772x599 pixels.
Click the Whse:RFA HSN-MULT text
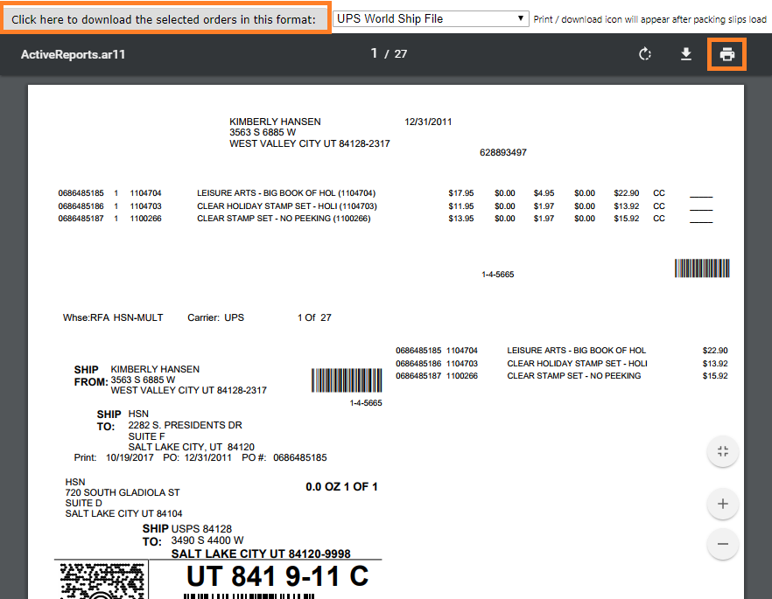coord(113,317)
